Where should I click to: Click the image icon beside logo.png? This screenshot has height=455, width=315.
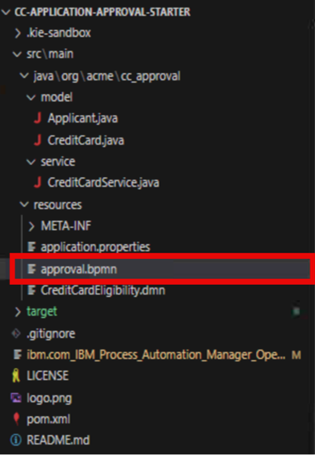[16, 398]
